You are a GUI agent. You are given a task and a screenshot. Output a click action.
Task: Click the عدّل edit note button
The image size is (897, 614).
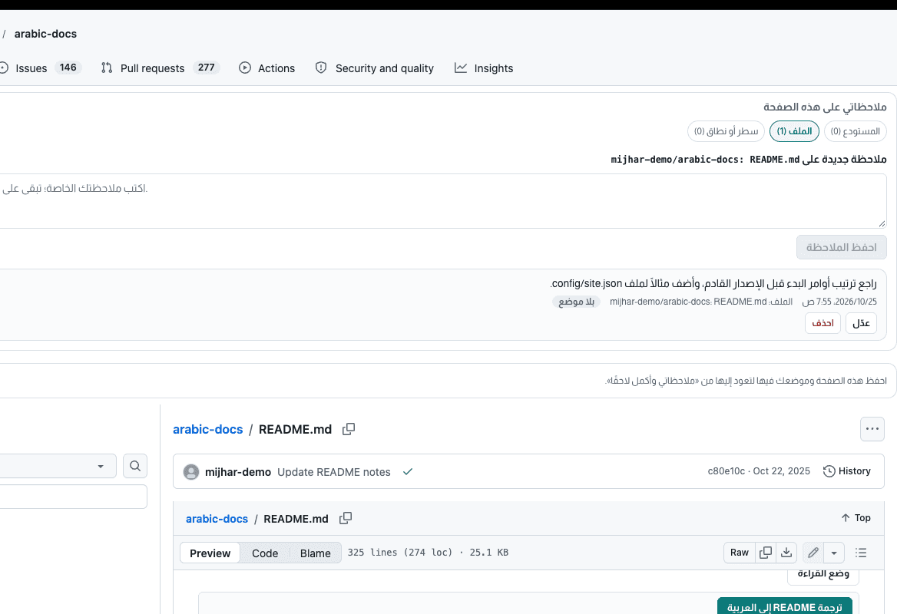(x=861, y=323)
